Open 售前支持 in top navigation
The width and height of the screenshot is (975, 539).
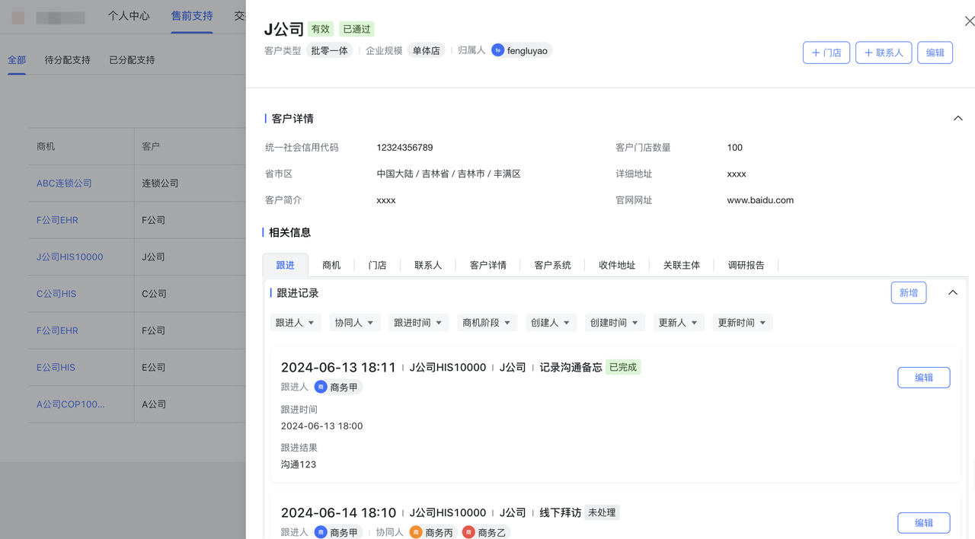tap(192, 15)
